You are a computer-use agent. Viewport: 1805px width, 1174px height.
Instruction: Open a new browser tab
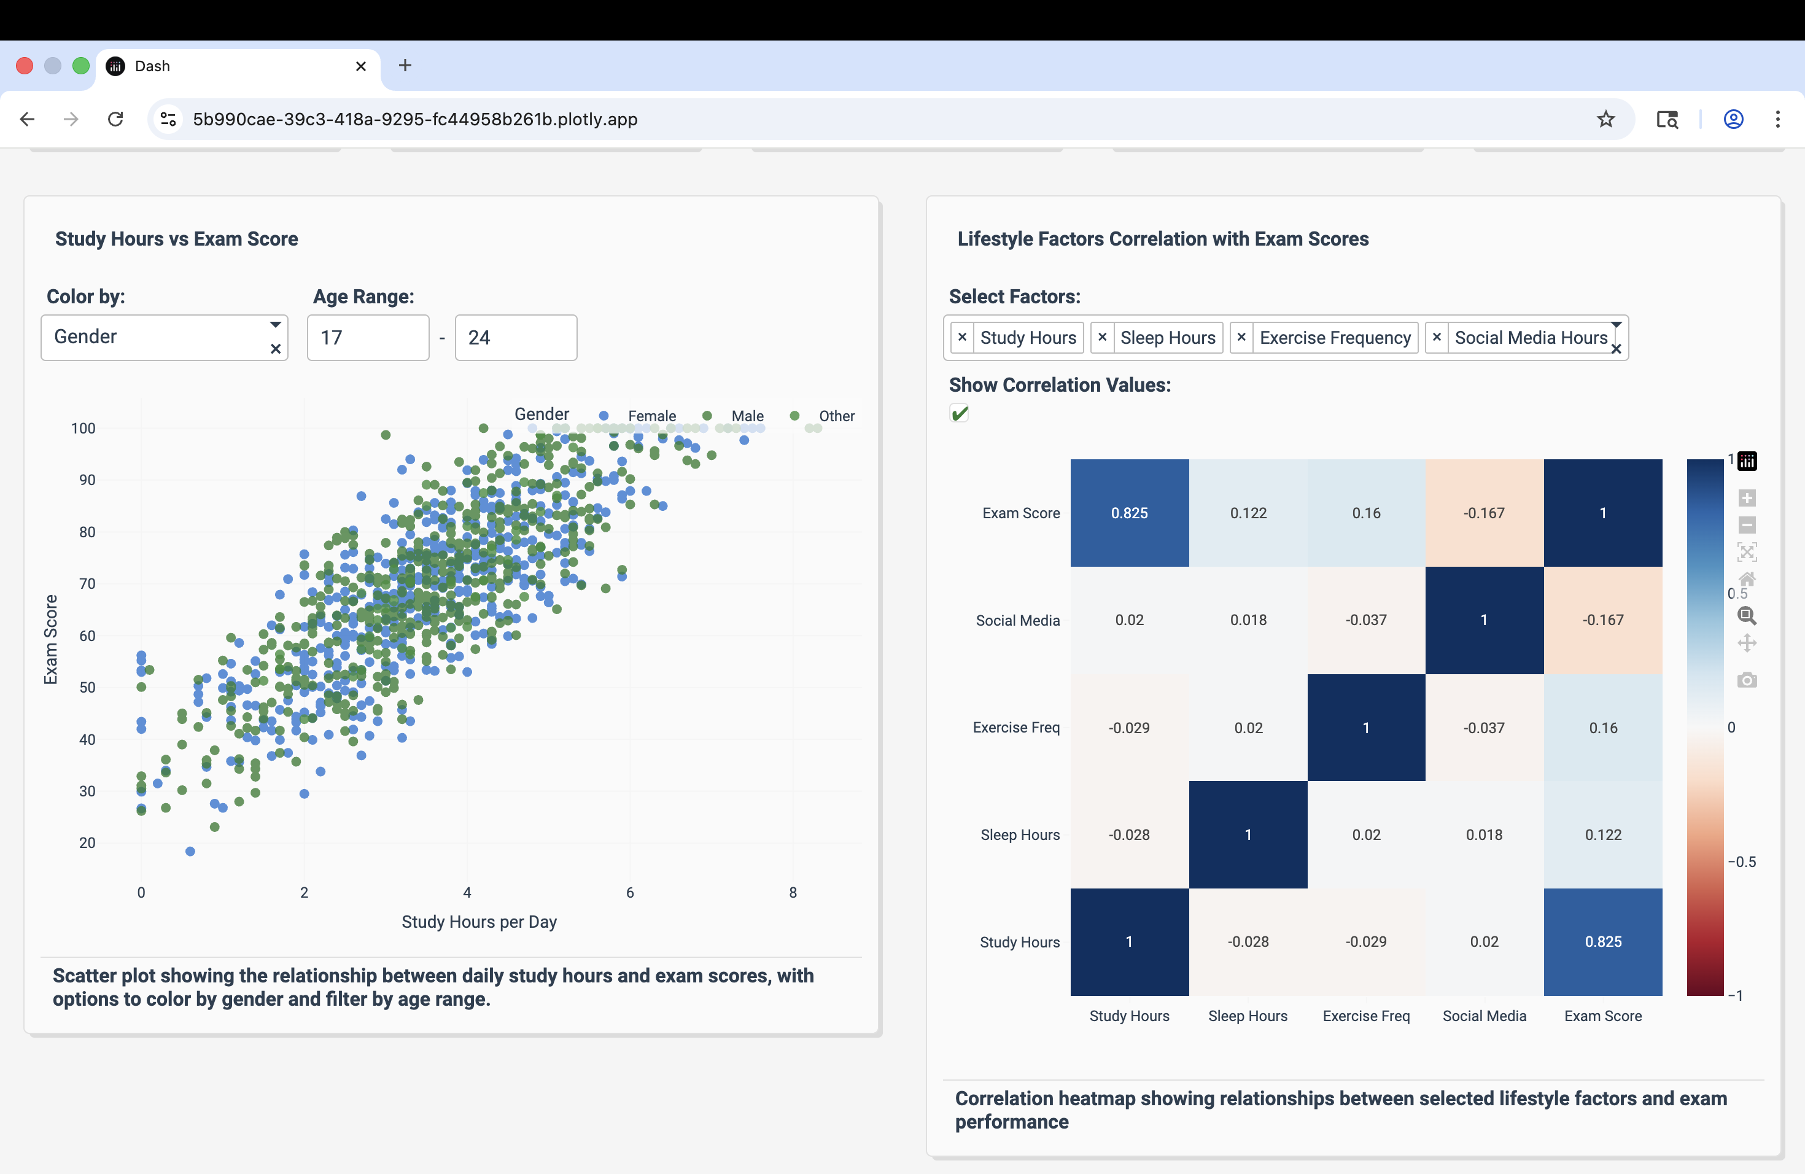pyautogui.click(x=405, y=66)
